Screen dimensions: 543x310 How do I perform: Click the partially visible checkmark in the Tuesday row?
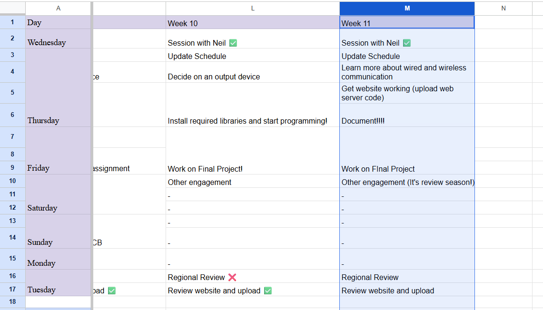pyautogui.click(x=111, y=291)
